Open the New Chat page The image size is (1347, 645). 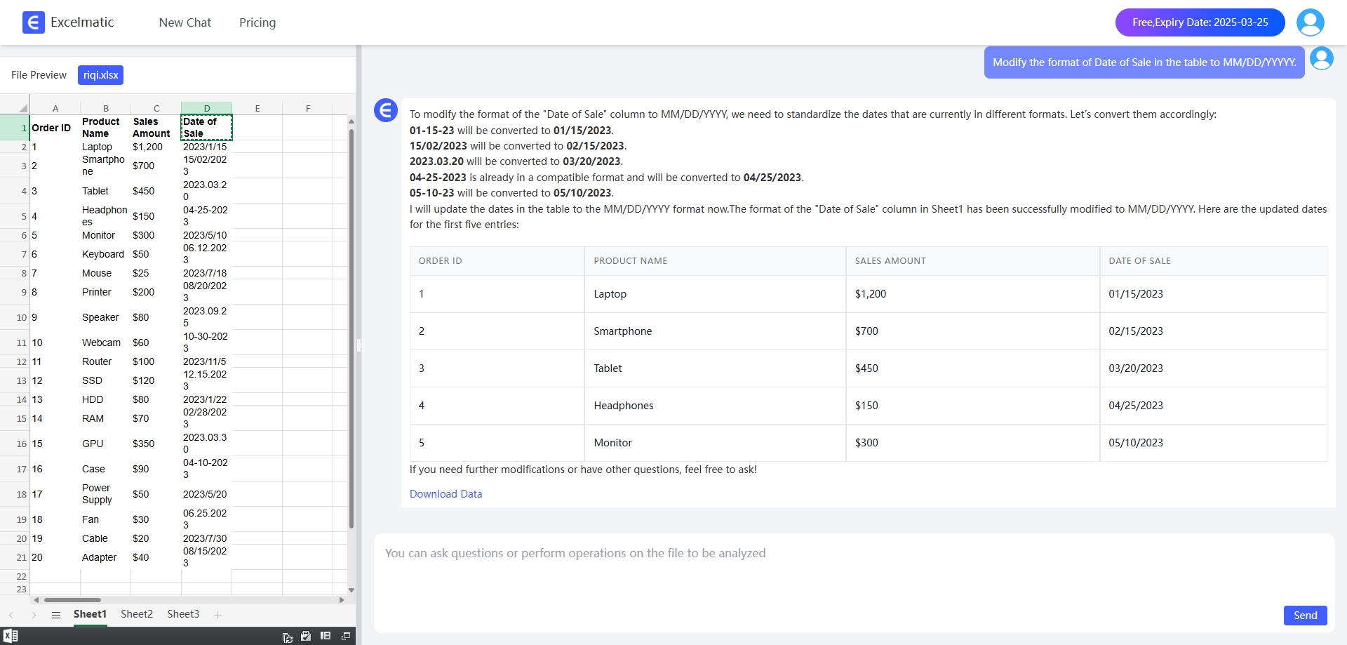tap(185, 22)
